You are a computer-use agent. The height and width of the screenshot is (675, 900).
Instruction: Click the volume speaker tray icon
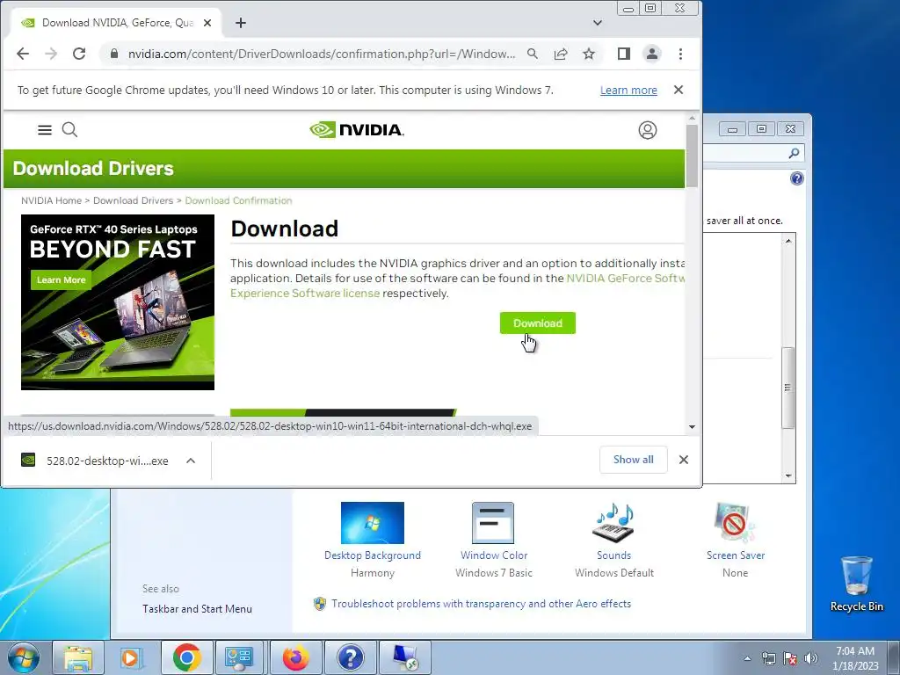pos(811,658)
